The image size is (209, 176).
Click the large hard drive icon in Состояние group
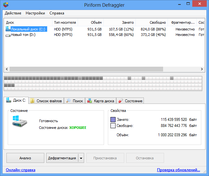pos(20,121)
